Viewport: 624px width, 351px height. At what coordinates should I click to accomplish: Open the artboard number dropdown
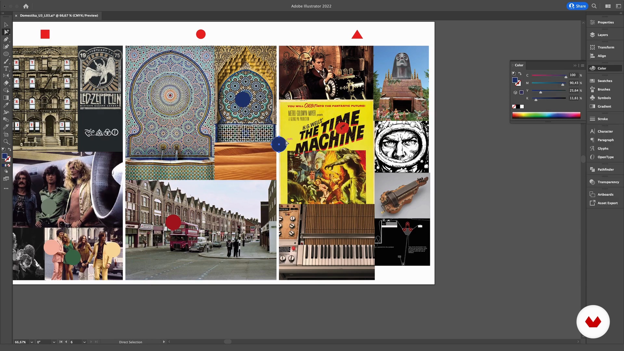tap(84, 342)
